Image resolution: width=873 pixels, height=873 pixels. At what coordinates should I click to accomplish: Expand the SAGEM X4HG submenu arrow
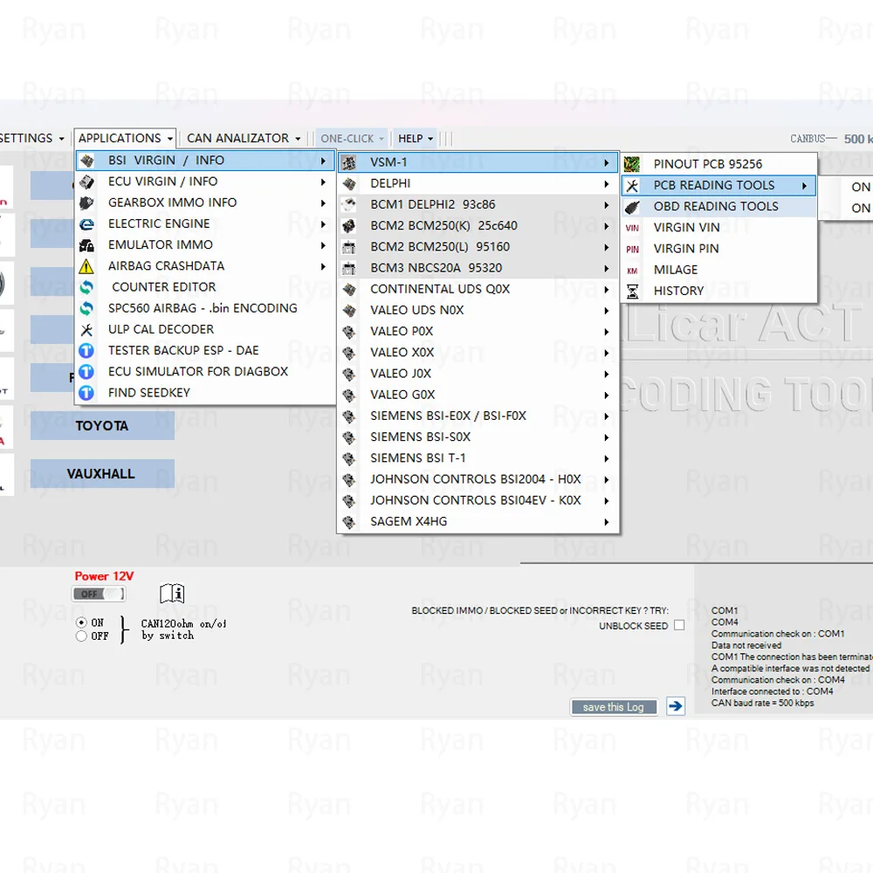coord(607,522)
